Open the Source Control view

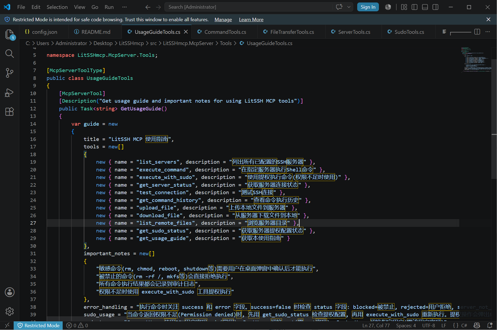10,73
